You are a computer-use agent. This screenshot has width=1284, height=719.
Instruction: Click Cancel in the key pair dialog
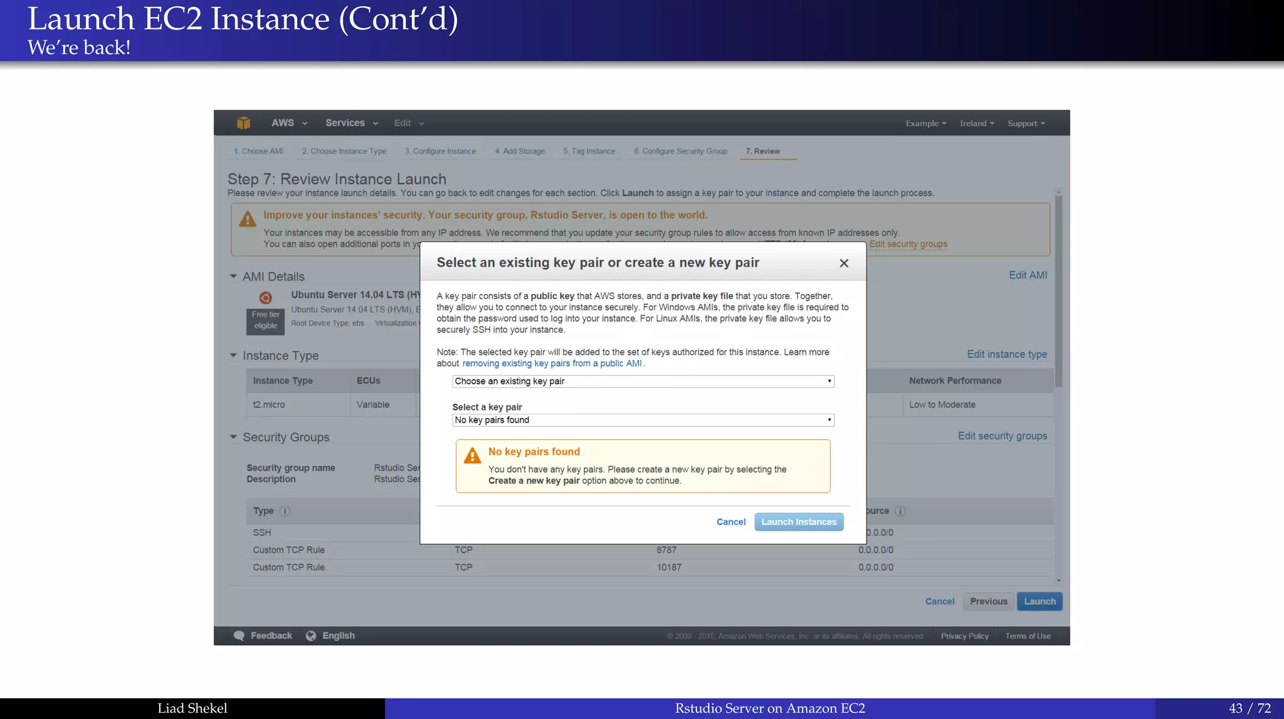pos(731,522)
